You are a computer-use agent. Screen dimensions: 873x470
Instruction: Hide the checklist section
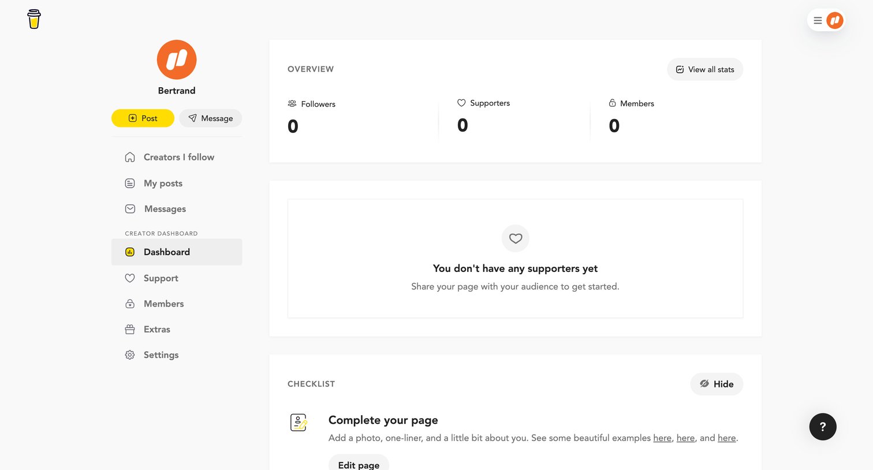tap(717, 384)
